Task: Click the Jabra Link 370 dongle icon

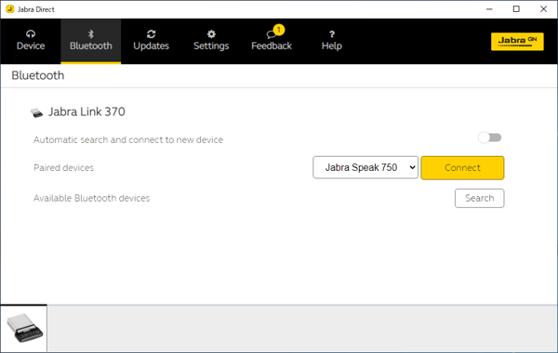Action: click(x=36, y=112)
